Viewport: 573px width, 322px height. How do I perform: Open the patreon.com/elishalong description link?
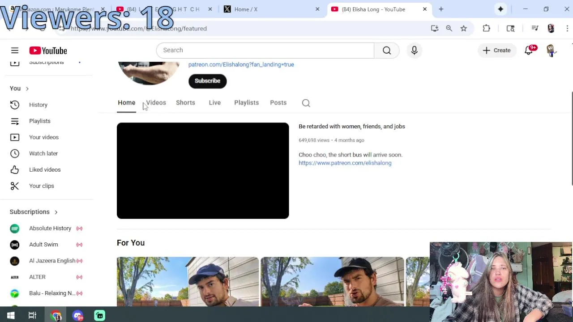click(x=345, y=163)
